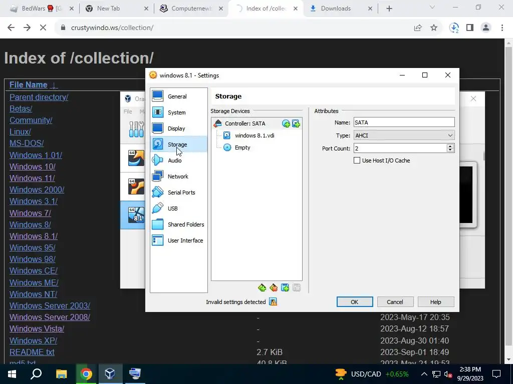The height and width of the screenshot is (384, 513).
Task: Switch to the New Tab browser tab
Action: (x=117, y=8)
